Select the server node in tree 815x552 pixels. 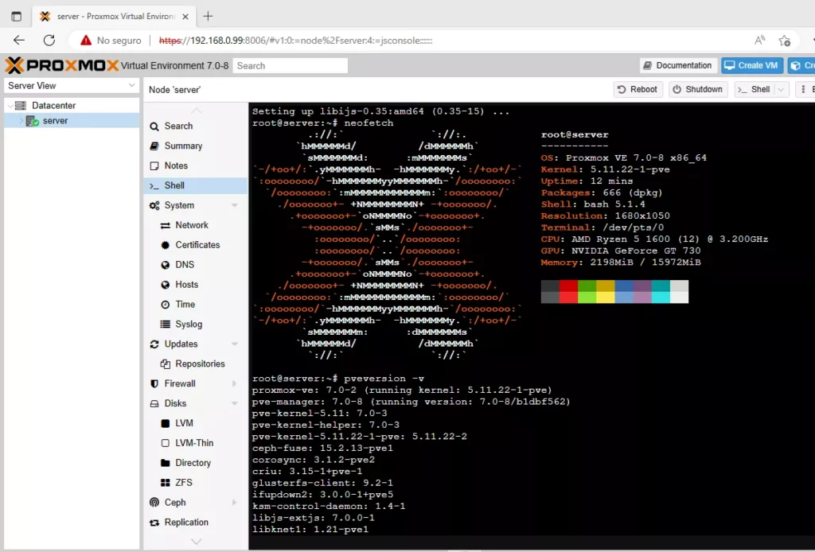coord(55,121)
